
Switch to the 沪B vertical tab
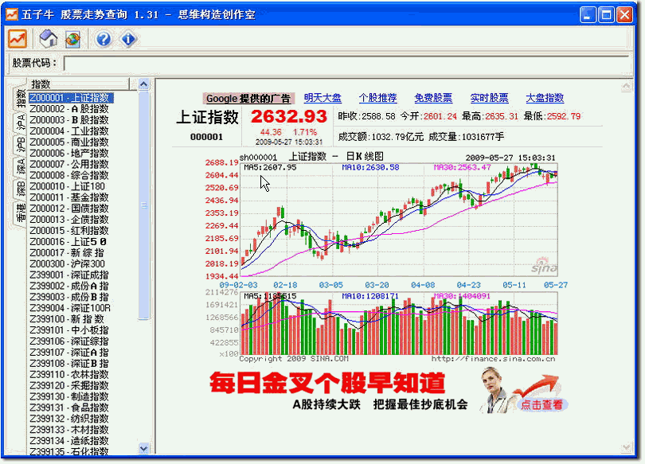pos(21,144)
